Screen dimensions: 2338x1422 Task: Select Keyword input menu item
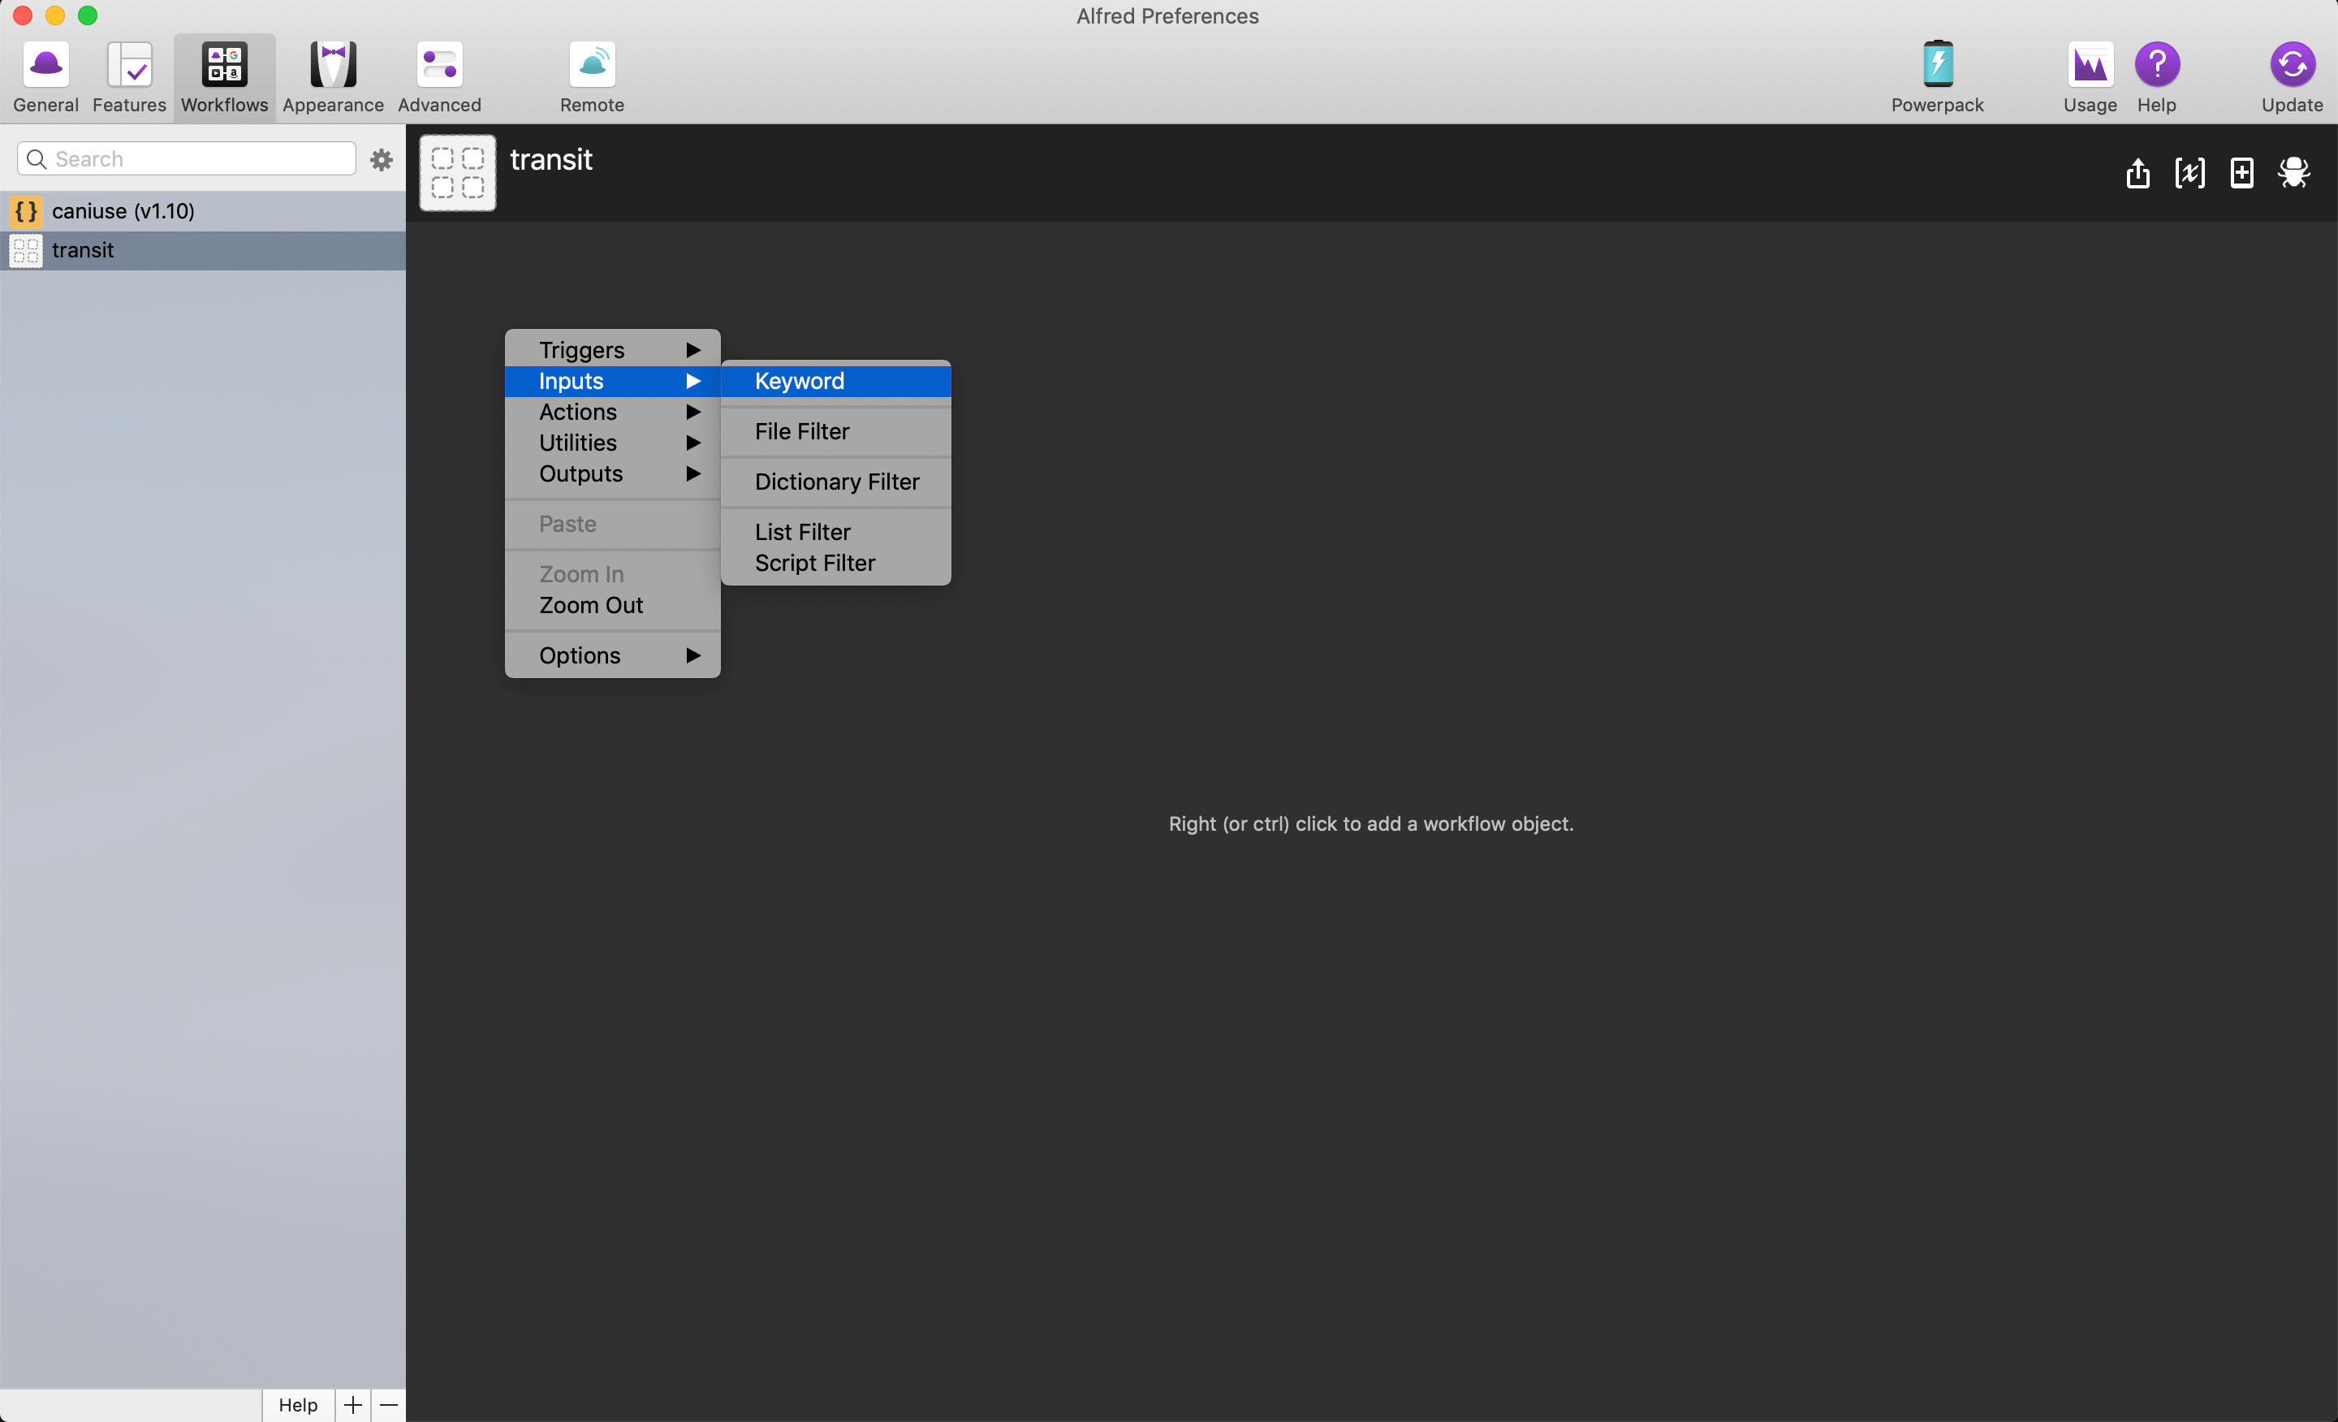click(x=799, y=381)
